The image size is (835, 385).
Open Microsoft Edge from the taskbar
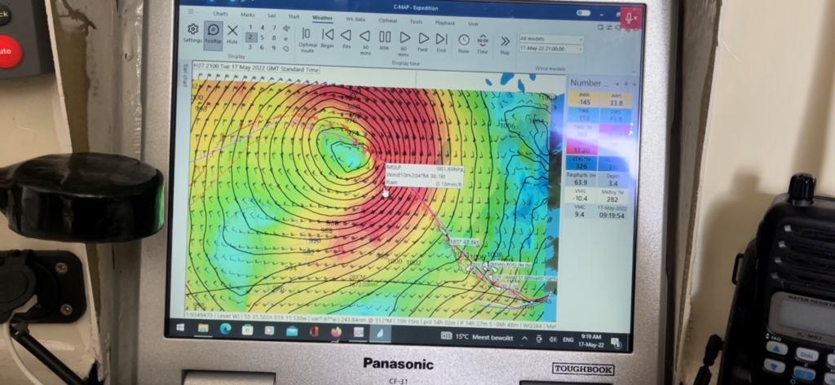coord(225,329)
